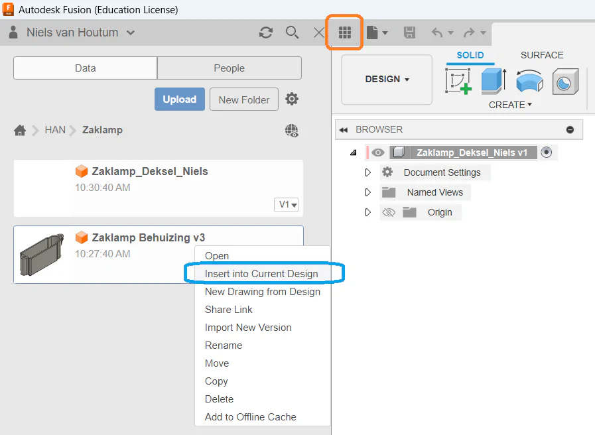Choose Open from context menu
Screen dimensions: 595x435
click(263, 255)
